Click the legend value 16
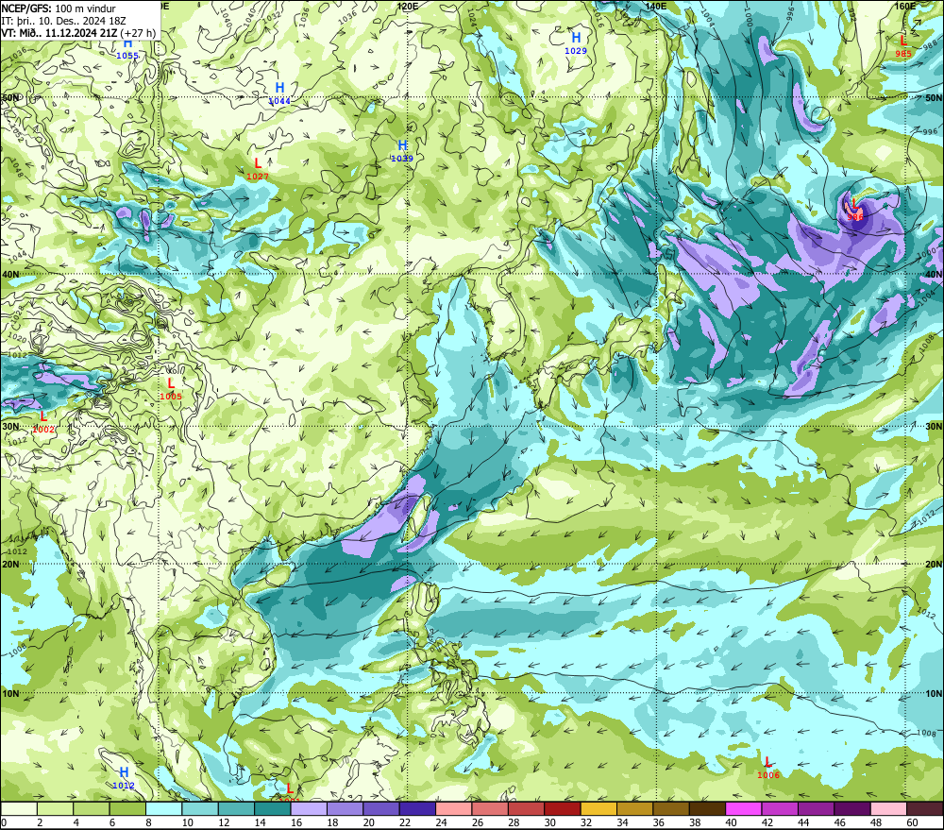Viewport: 944px width, 830px height. pyautogui.click(x=296, y=822)
